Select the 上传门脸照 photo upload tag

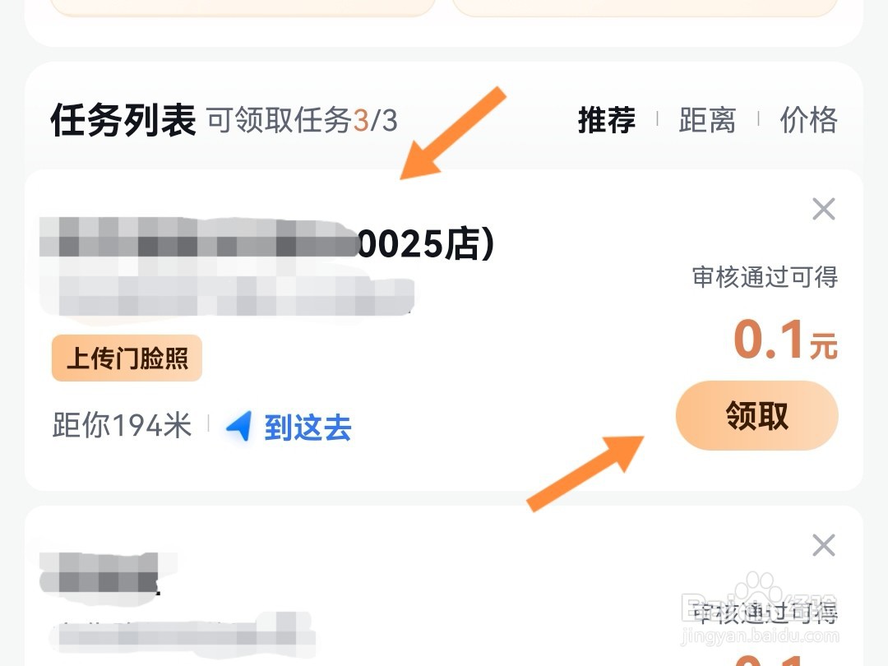pyautogui.click(x=125, y=357)
